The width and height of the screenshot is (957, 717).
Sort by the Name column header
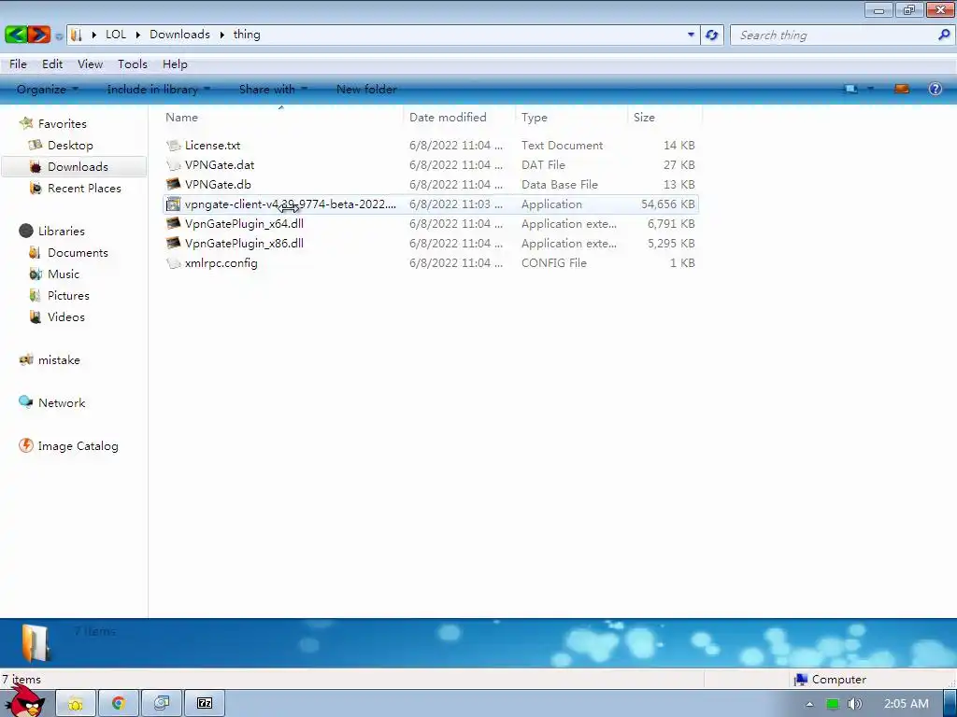(281, 117)
